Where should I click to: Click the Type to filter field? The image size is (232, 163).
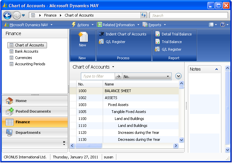pos(98,77)
